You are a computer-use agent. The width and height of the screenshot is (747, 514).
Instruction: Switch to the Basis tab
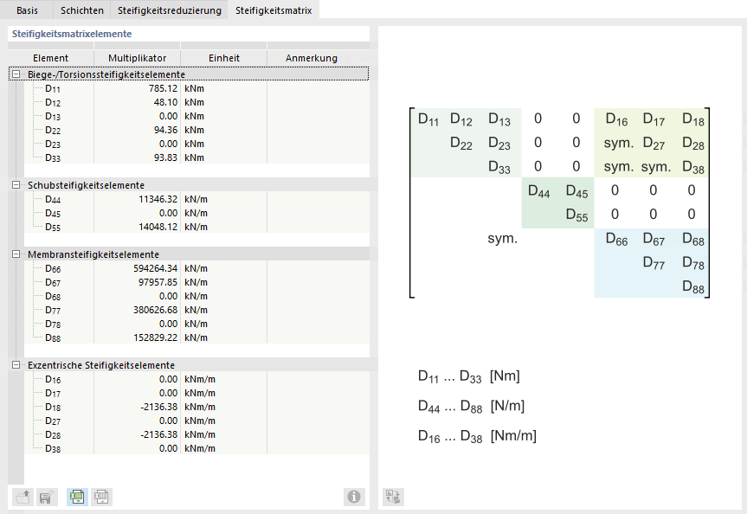tap(27, 10)
